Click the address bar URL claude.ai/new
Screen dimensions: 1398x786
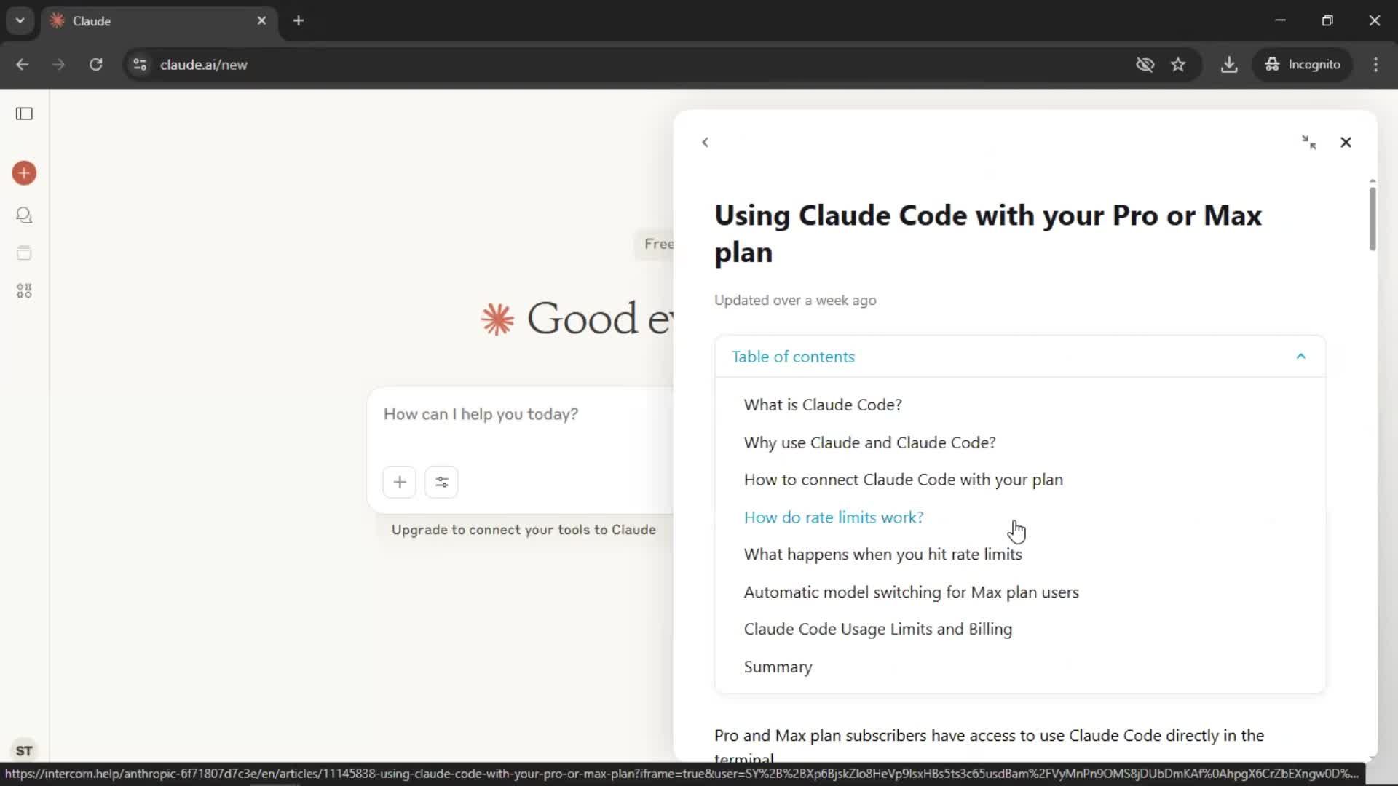[204, 65]
